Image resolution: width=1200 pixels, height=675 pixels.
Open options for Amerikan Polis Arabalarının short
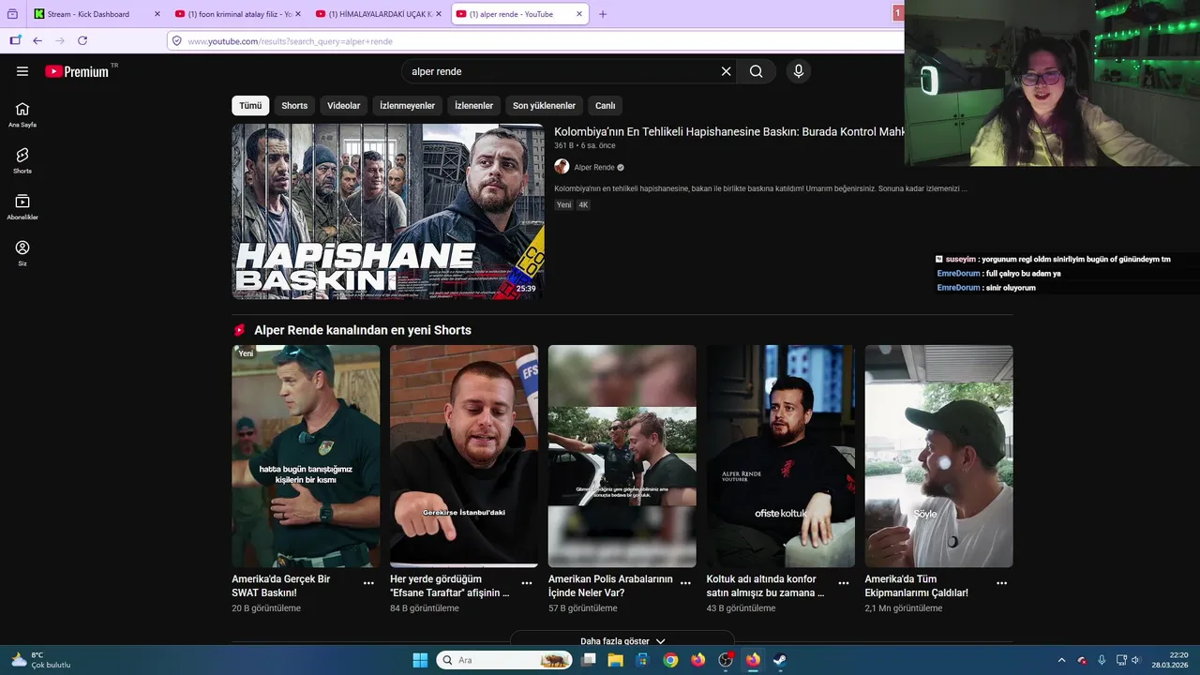[685, 583]
